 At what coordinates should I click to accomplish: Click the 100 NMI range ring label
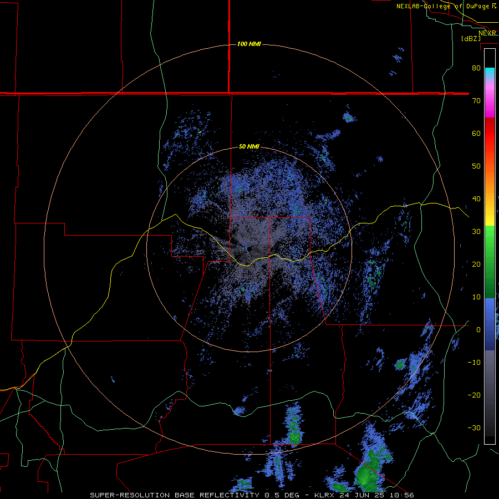[x=249, y=44]
